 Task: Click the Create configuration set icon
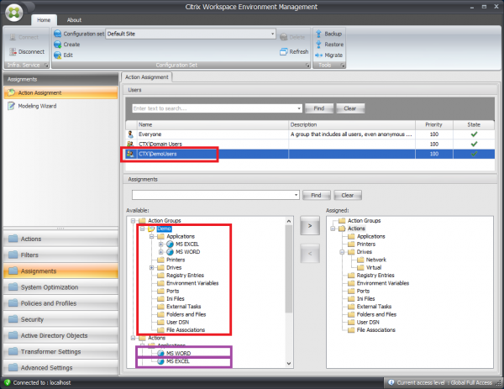[56, 44]
